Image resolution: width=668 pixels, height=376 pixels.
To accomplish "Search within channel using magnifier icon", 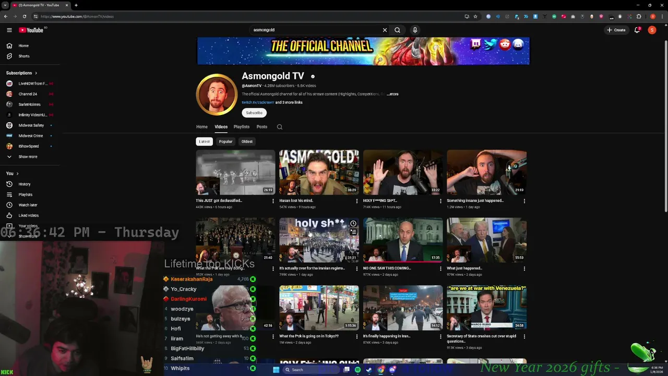I will pos(280,127).
